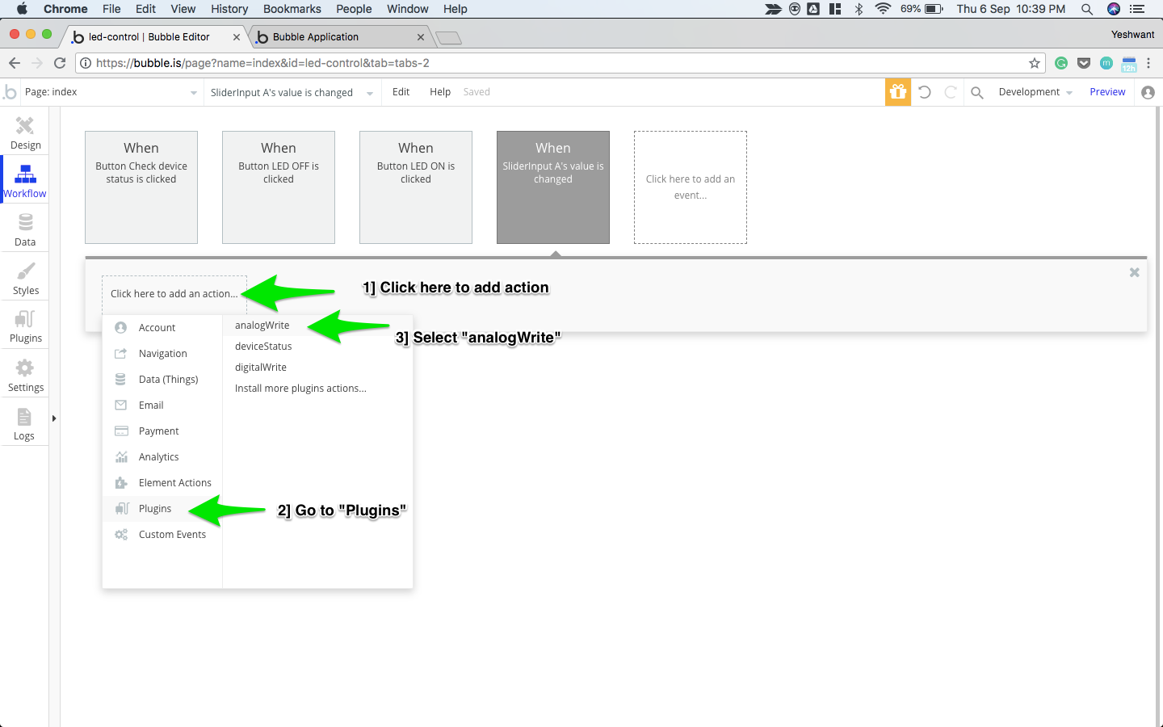Screen dimensions: 1163x727
Task: Open the Edit menu in Bubble toolbar
Action: coord(401,92)
